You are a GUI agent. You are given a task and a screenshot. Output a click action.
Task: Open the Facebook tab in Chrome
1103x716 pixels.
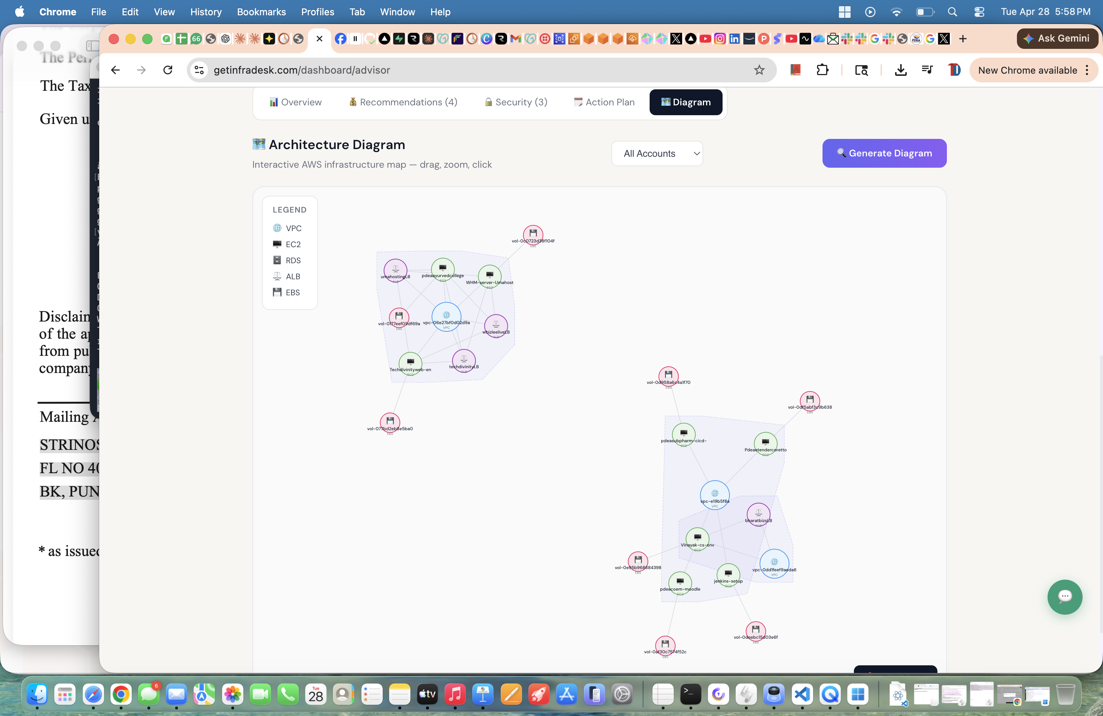(340, 39)
